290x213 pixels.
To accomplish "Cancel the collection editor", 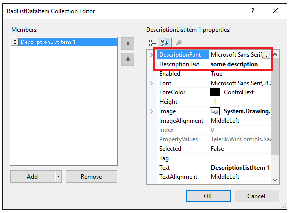I will (256, 196).
